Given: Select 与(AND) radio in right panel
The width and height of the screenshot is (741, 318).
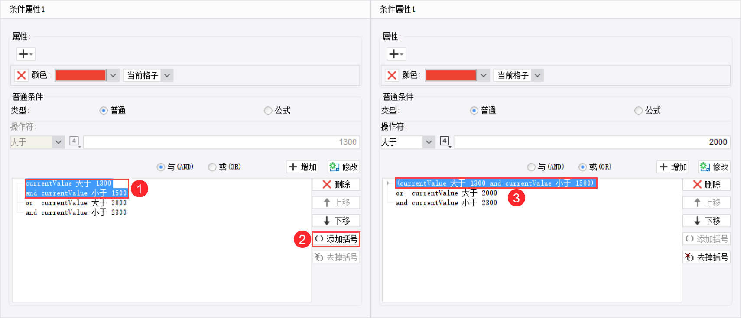Looking at the screenshot, I should (x=531, y=167).
